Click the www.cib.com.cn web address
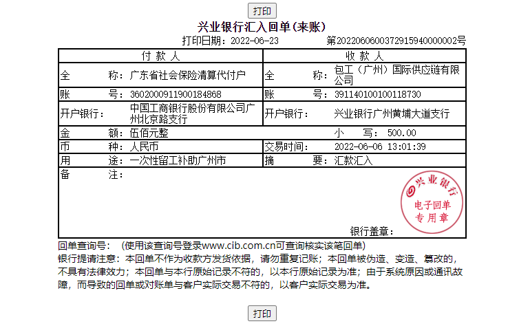 238,246
